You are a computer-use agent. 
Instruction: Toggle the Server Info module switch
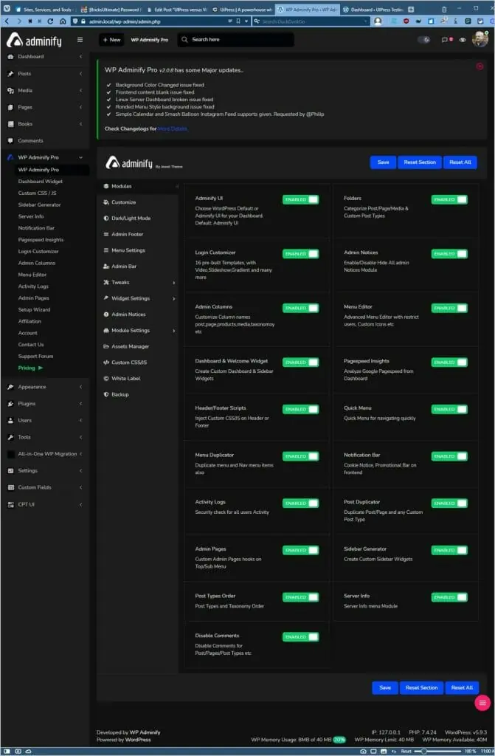(449, 597)
